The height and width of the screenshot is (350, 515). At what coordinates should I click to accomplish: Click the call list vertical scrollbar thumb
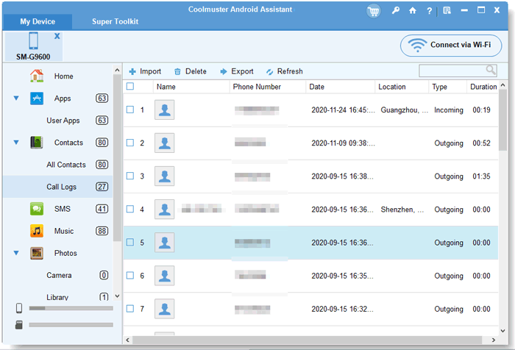502,120
